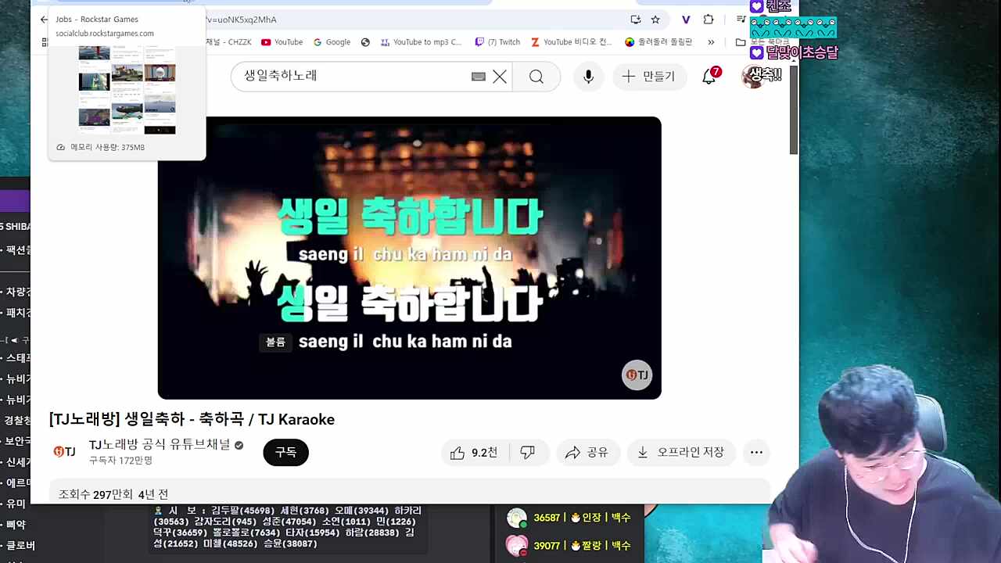Open YouTube notifications bell
The image size is (1001, 563).
click(709, 76)
